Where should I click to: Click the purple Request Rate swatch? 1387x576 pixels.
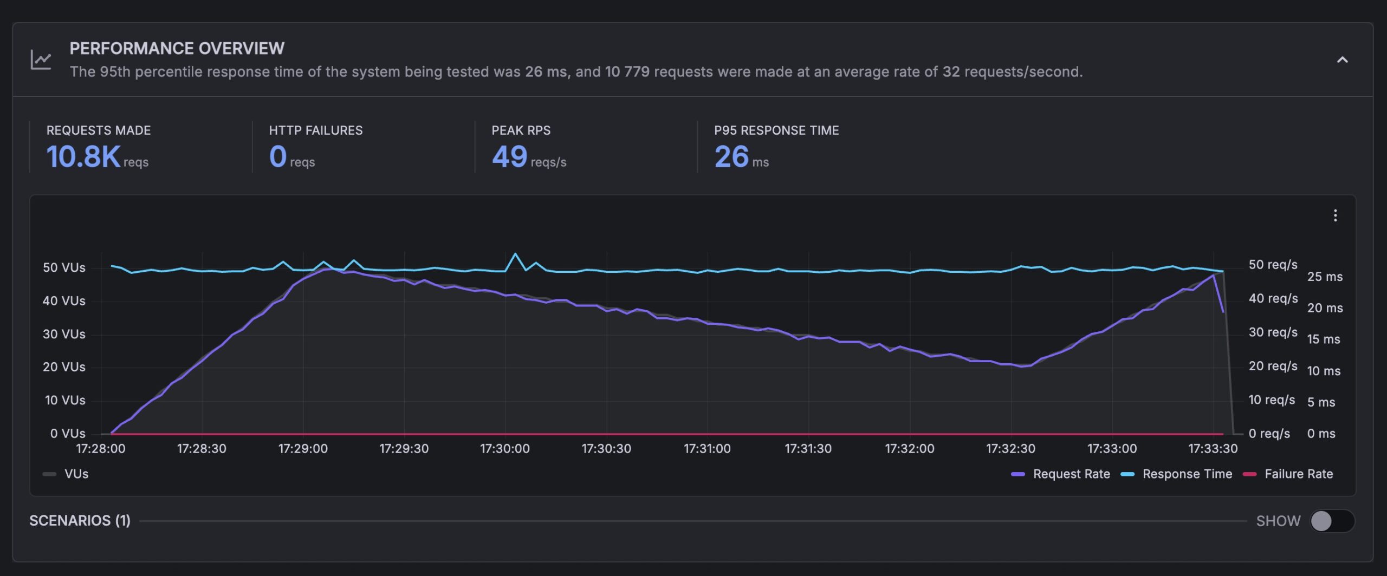[x=1017, y=474]
